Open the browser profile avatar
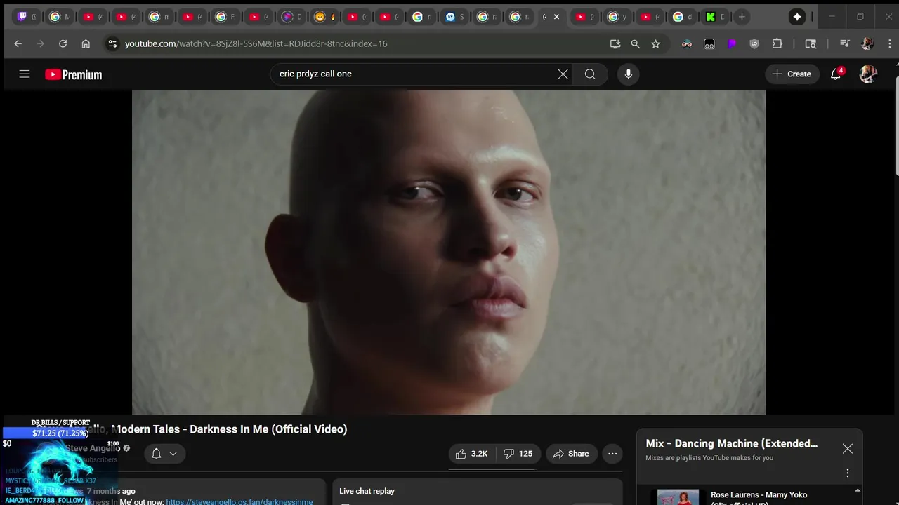Image resolution: width=899 pixels, height=505 pixels. click(867, 43)
